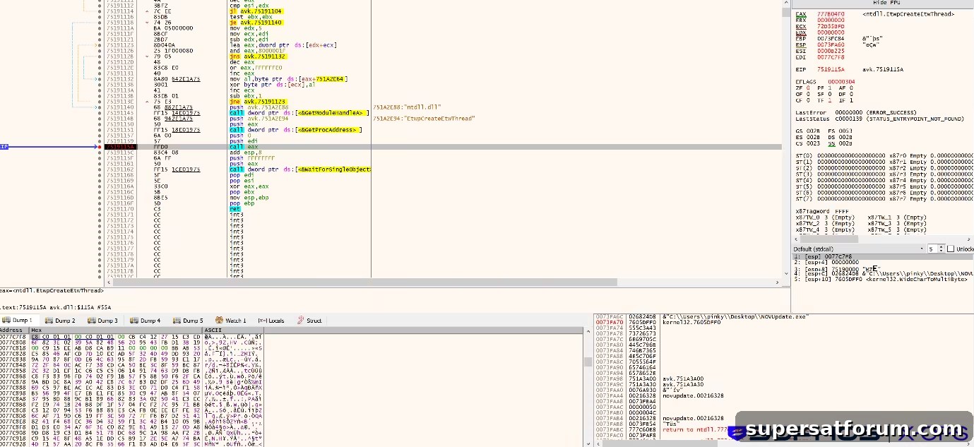
Task: Switch to the Dump 1 tab
Action: pos(18,321)
